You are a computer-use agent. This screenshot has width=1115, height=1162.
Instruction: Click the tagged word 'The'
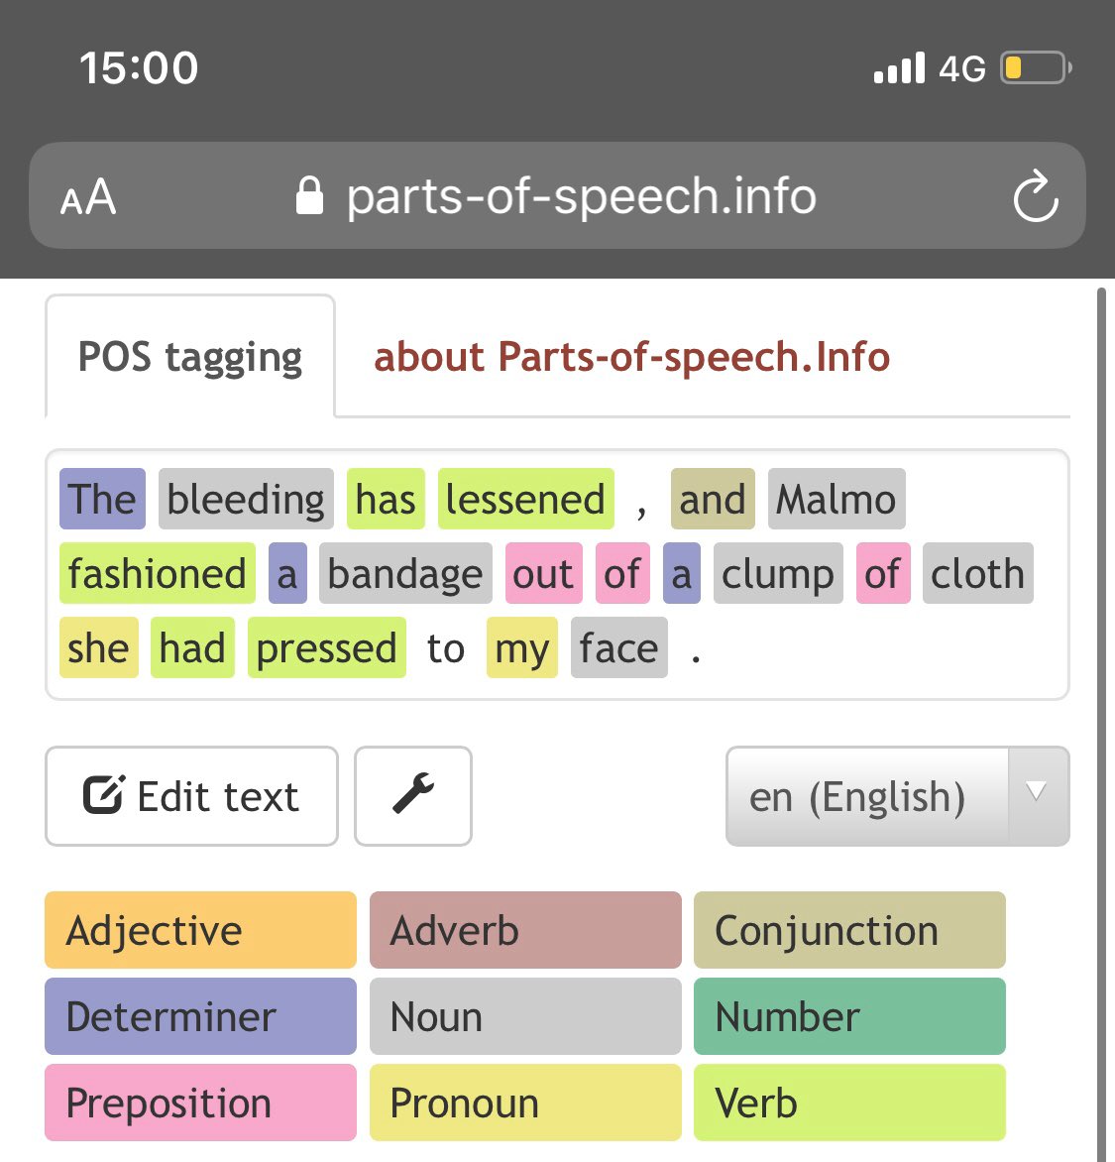pos(102,499)
